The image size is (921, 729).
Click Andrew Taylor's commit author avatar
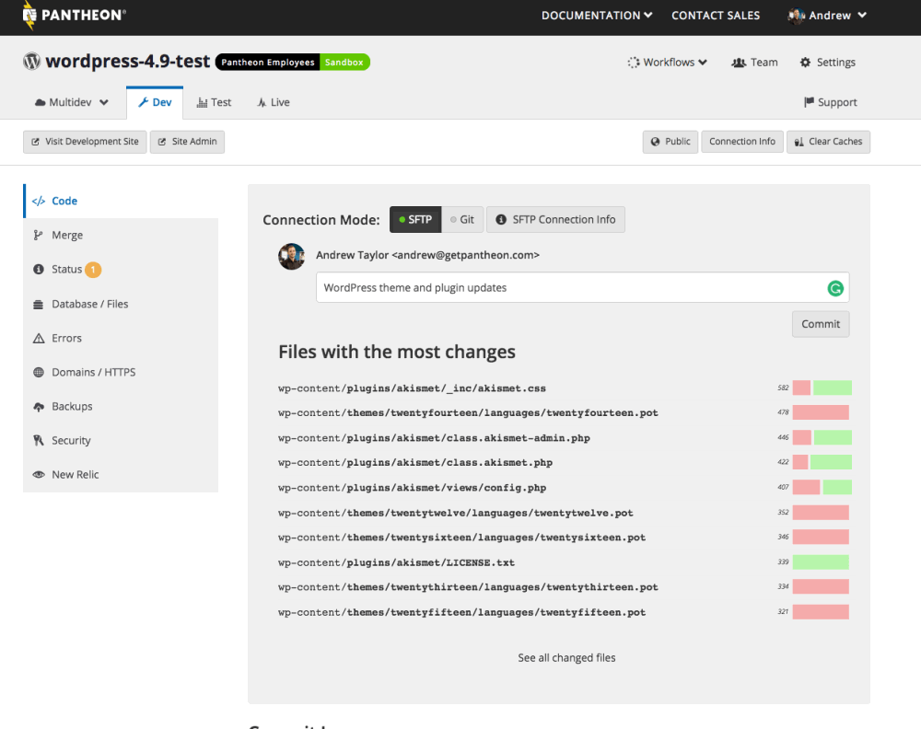(x=291, y=257)
